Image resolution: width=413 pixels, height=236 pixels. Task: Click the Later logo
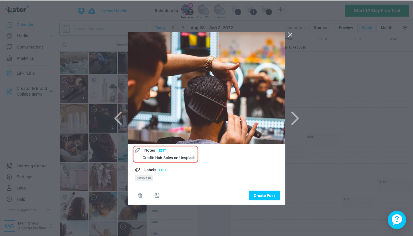(17, 10)
